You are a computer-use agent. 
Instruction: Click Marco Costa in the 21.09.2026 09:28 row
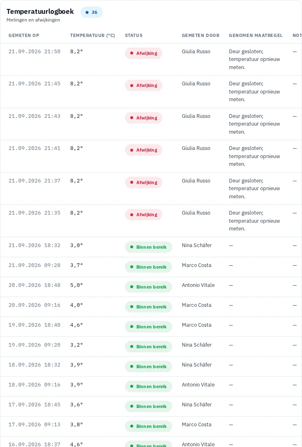tap(197, 265)
